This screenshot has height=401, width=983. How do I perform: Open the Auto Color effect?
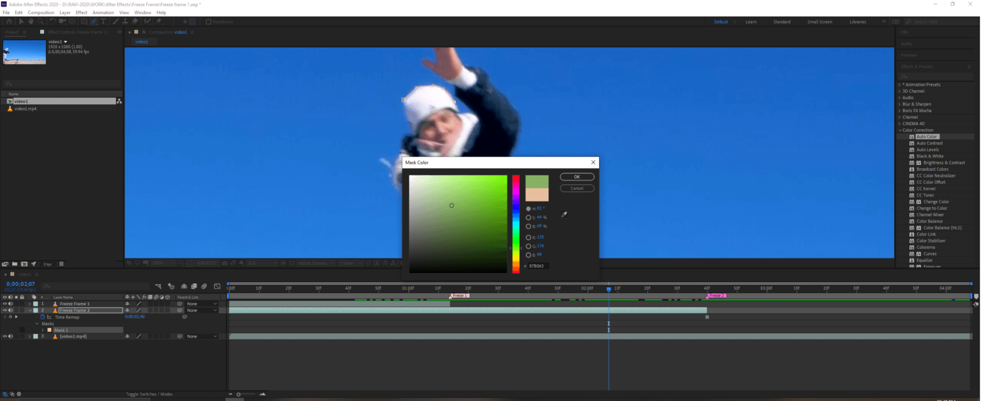927,136
